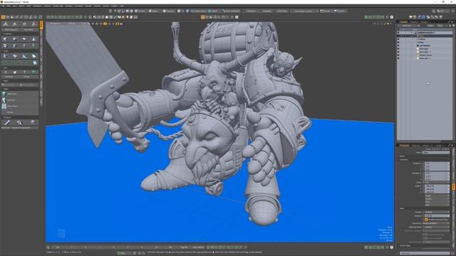Click the Scale X field
The image size is (456, 256).
(x=437, y=186)
